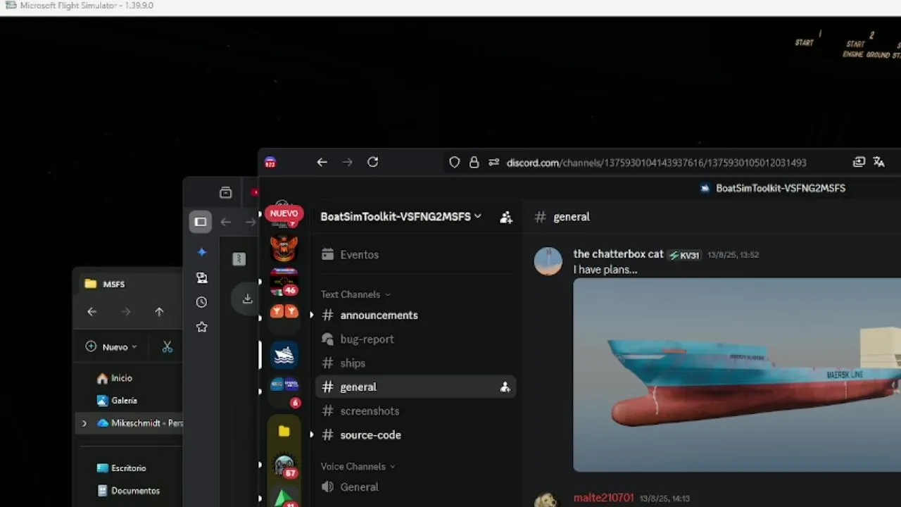Open the Maersk ship image attachment
The image size is (901, 507).
coord(737,375)
